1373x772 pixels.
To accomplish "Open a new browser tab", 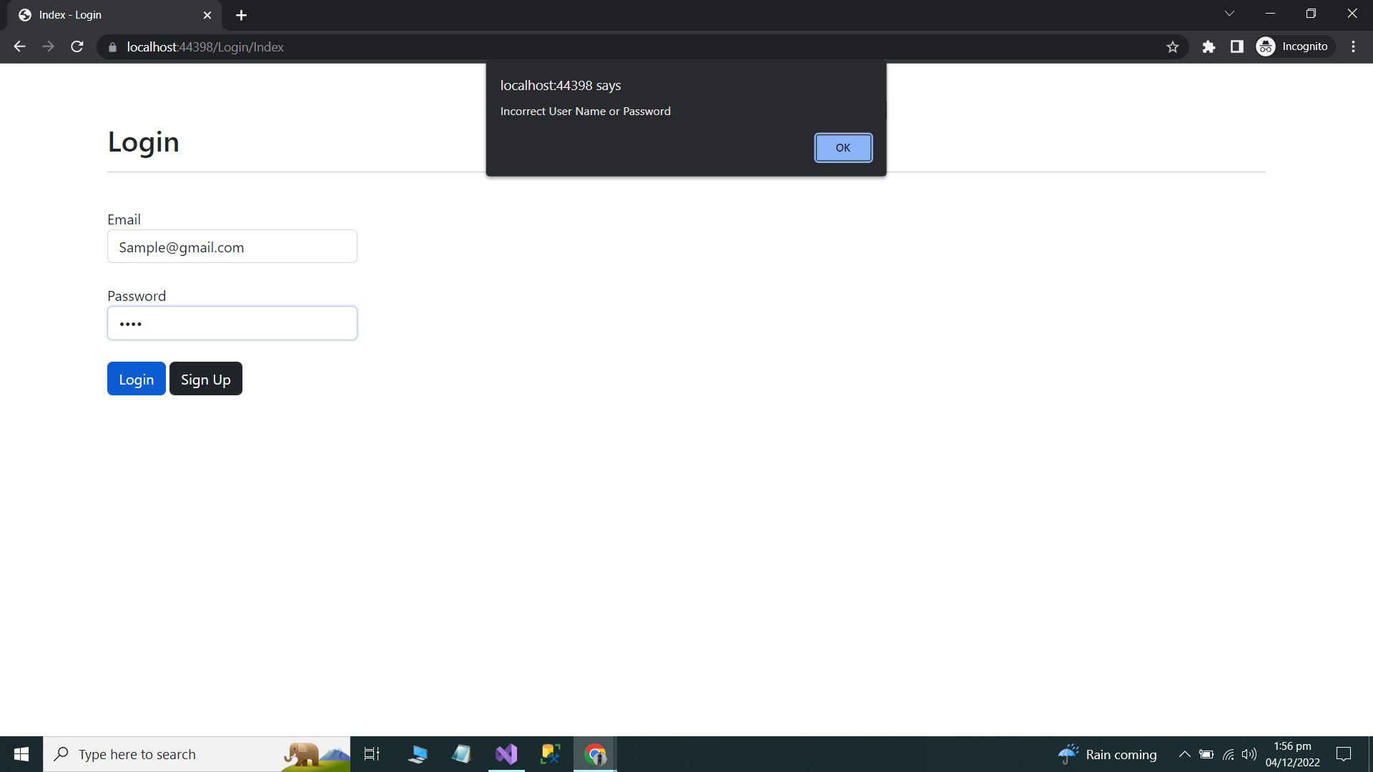I will coord(241,15).
